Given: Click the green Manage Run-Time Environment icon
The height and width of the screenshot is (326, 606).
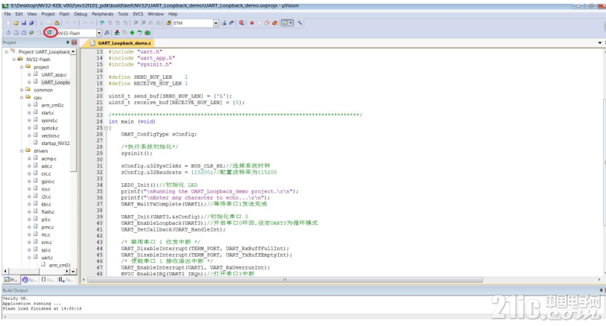Looking at the screenshot, I should (132, 33).
